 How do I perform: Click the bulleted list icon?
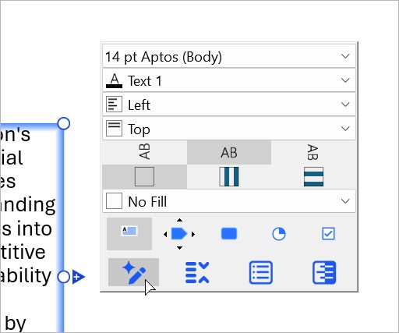pyautogui.click(x=261, y=273)
